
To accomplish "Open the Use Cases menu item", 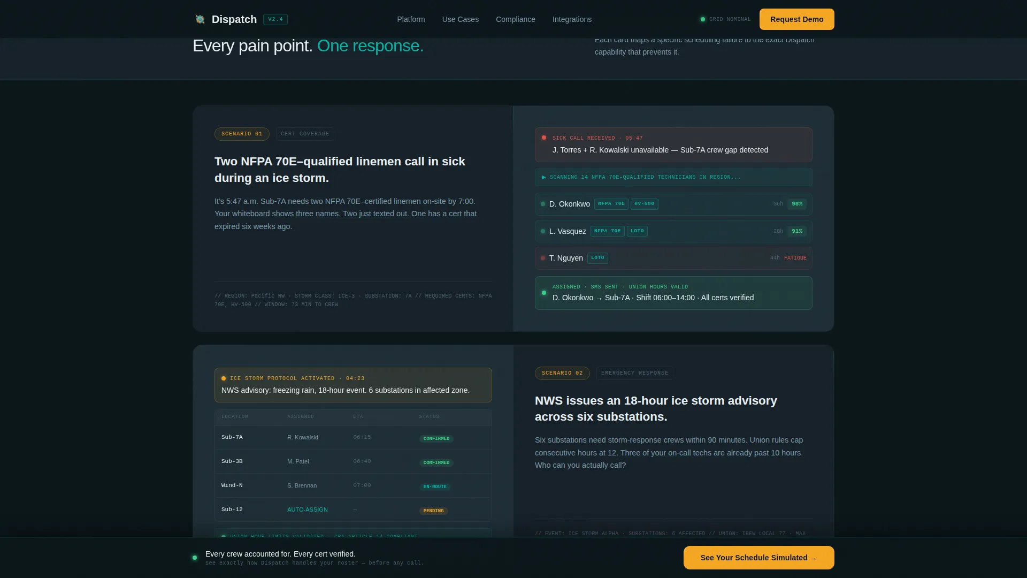I will (461, 19).
